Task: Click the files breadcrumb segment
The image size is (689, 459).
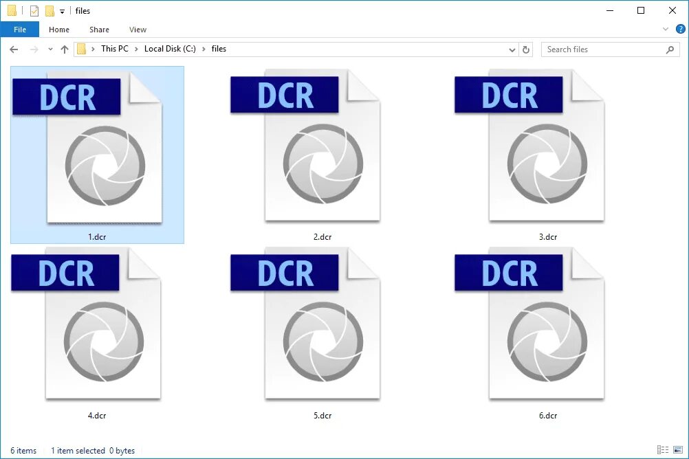Action: pyautogui.click(x=219, y=49)
